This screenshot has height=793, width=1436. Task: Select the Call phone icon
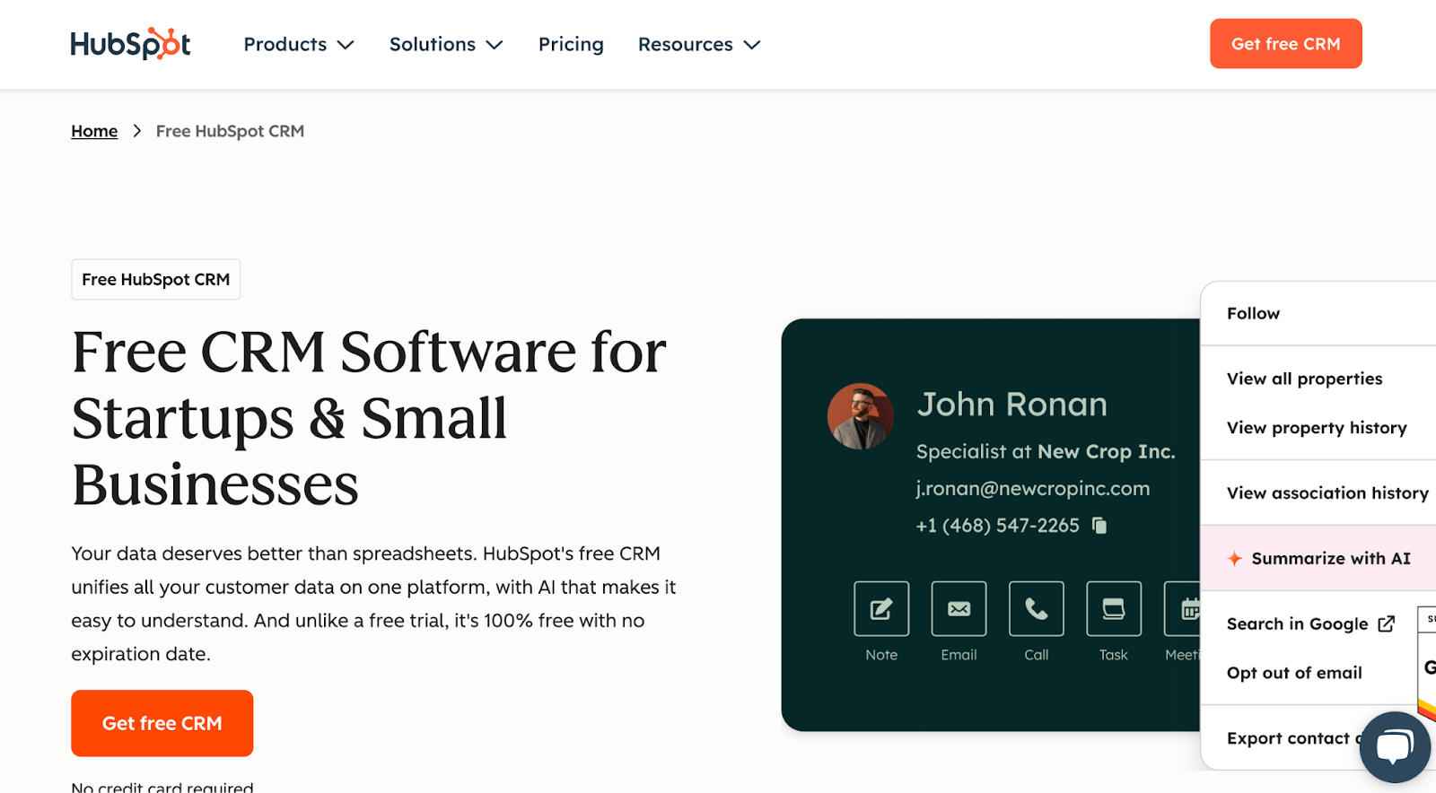pos(1036,608)
